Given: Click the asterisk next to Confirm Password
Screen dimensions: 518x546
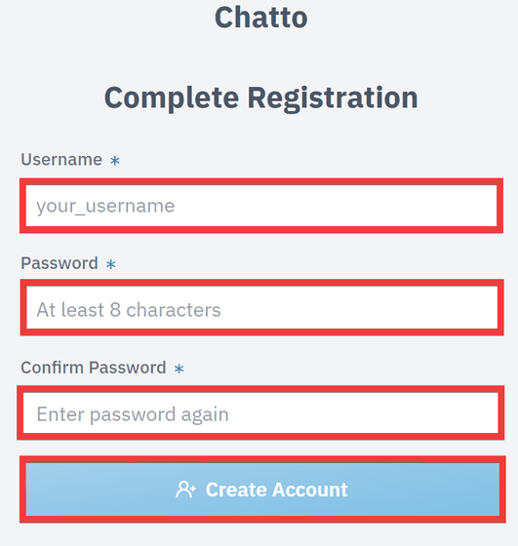Looking at the screenshot, I should coord(179,369).
